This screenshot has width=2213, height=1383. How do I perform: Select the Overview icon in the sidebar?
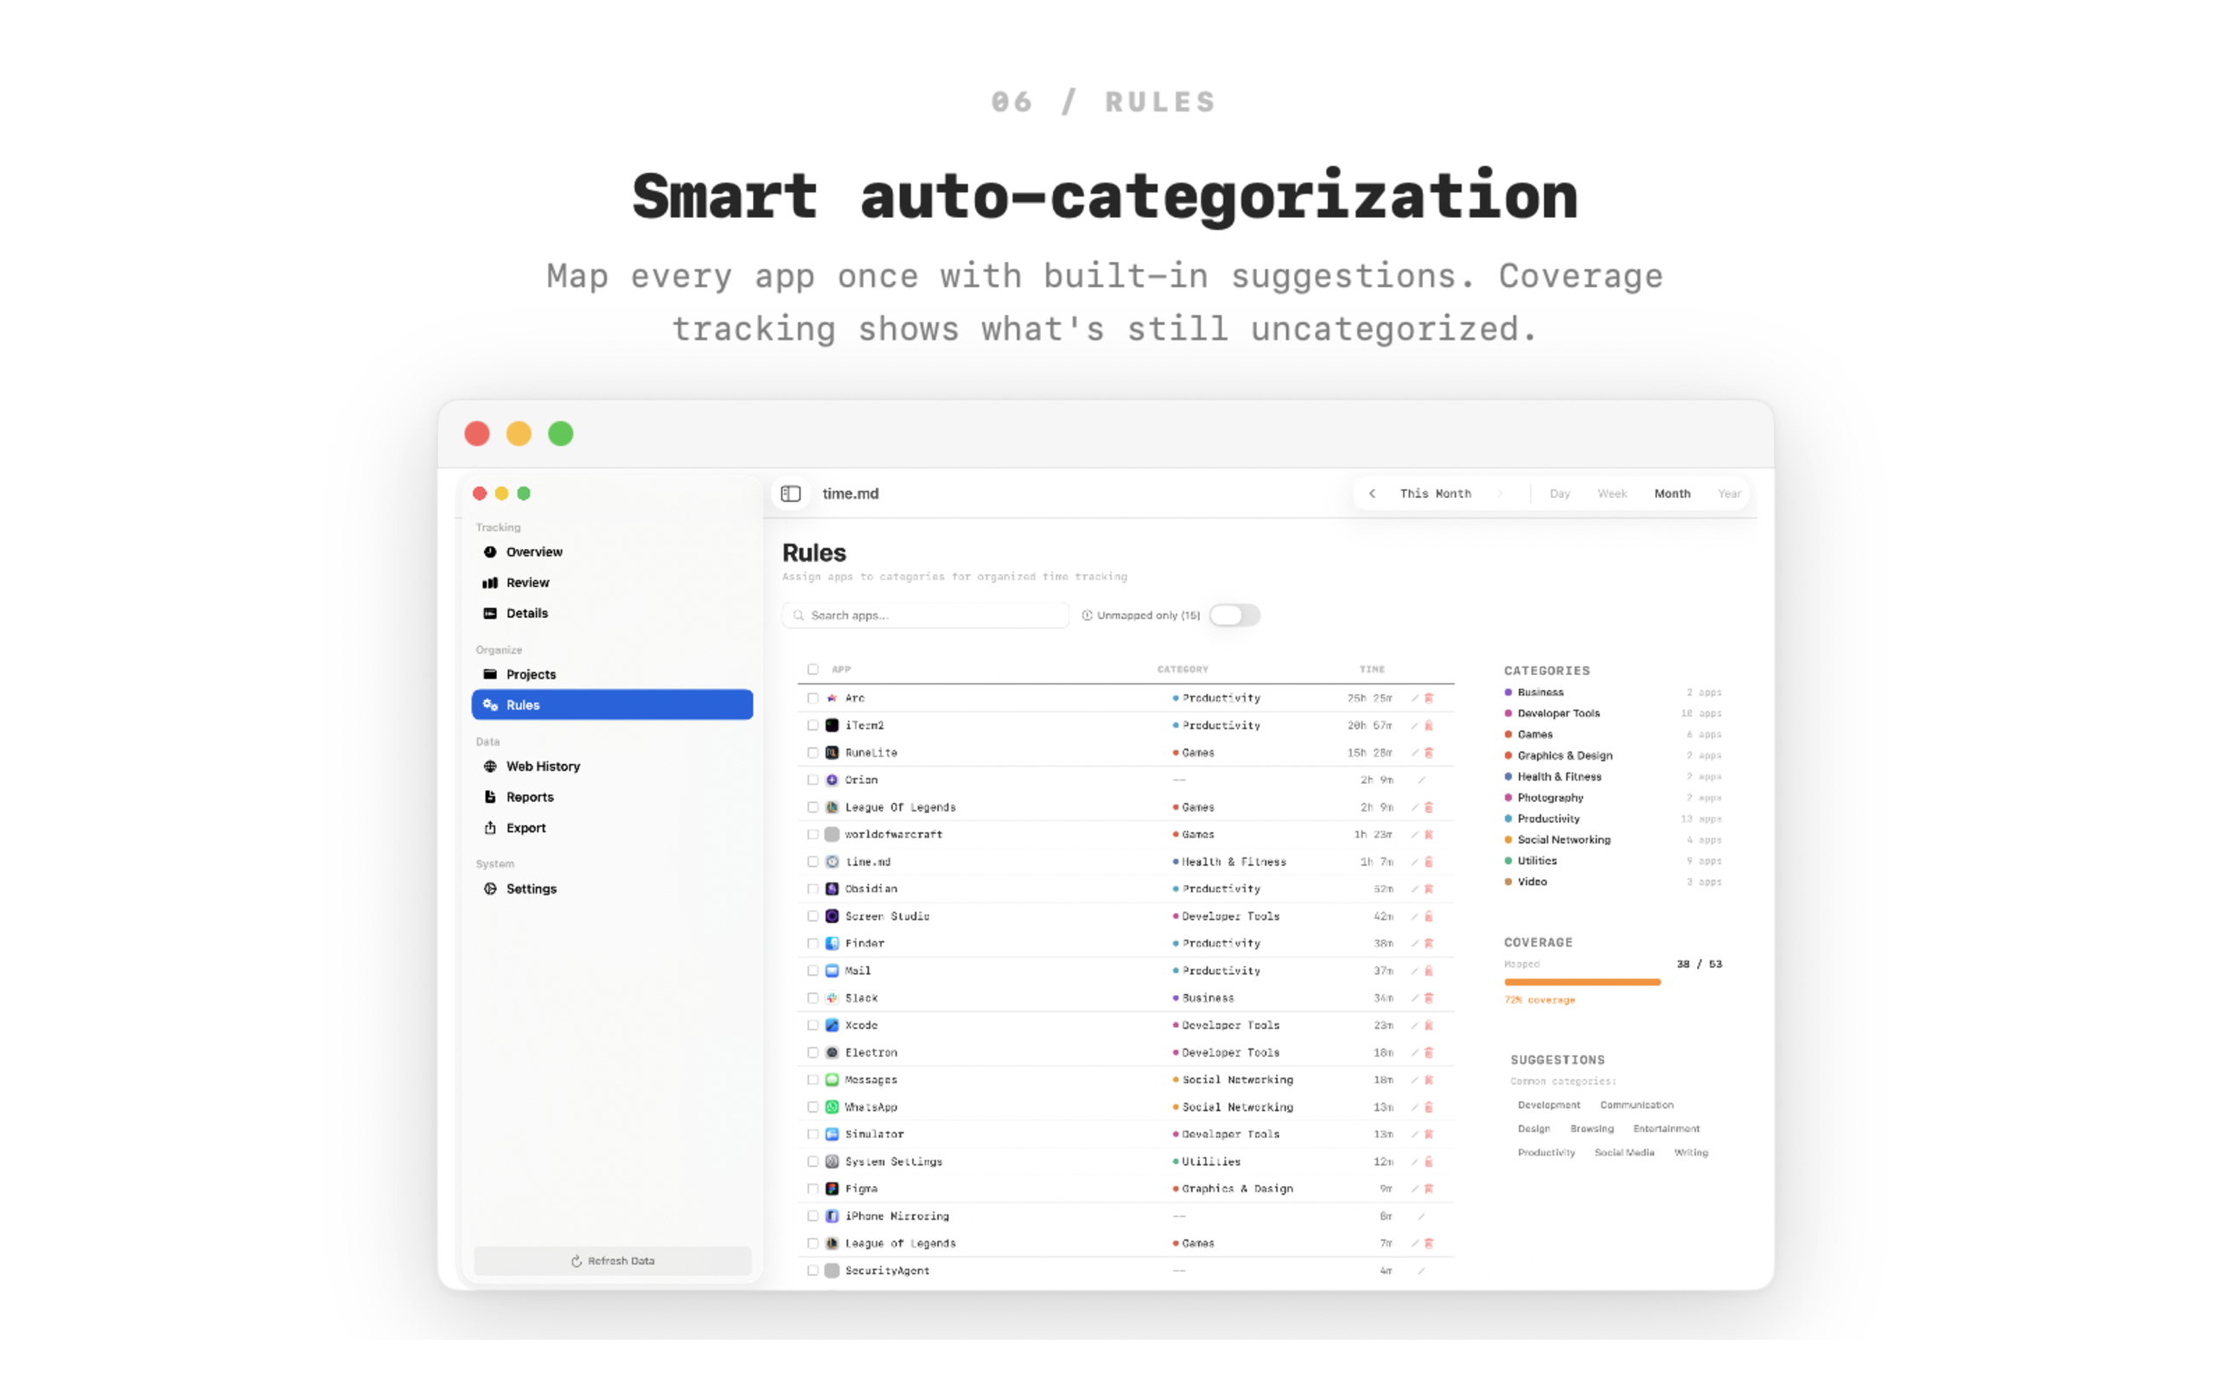point(489,551)
